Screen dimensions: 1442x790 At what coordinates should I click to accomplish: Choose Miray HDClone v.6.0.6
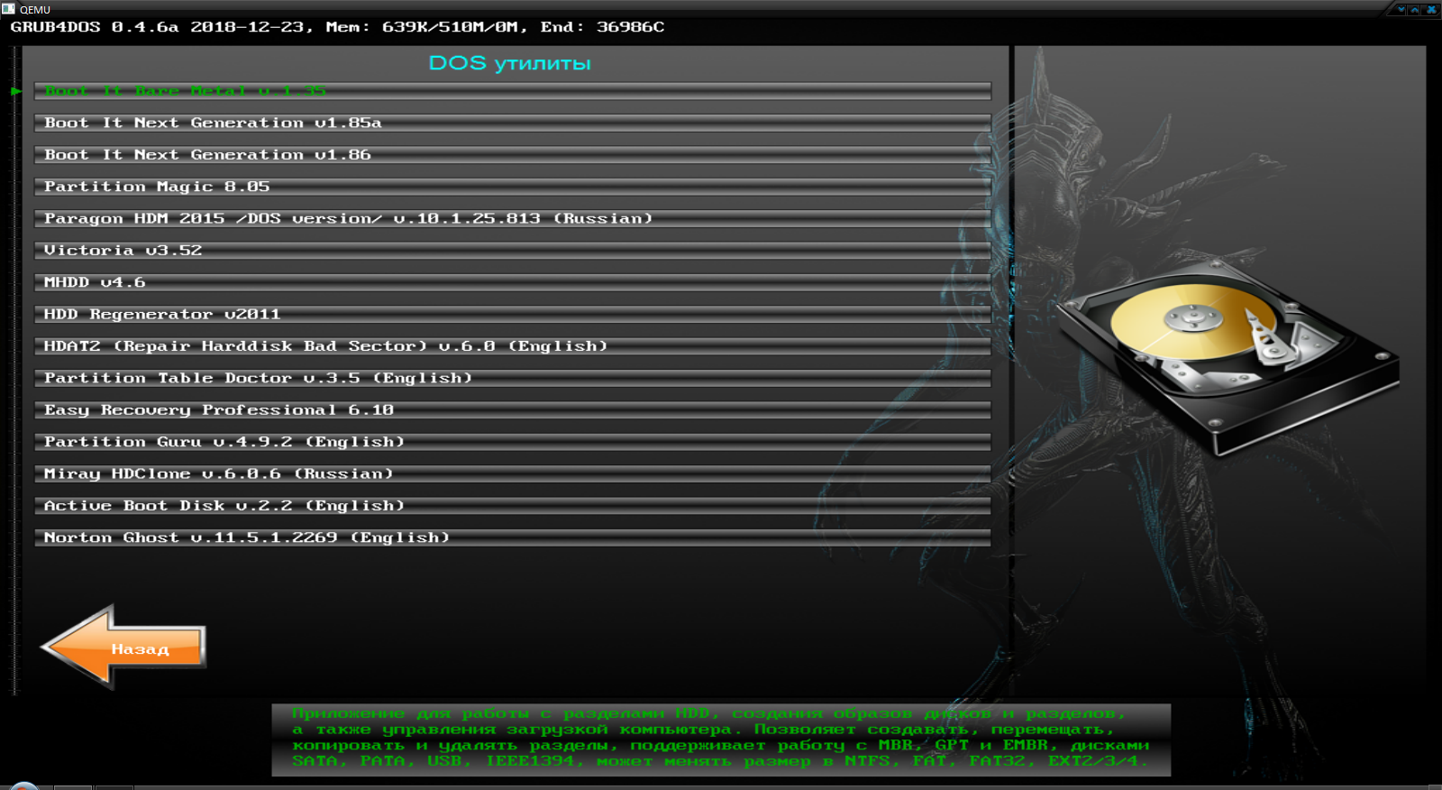(x=219, y=474)
